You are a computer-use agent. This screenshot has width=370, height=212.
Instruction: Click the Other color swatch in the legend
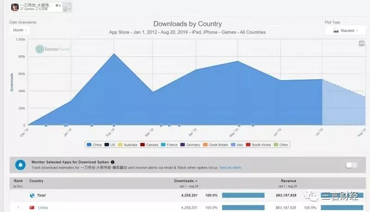pyautogui.click(x=276, y=145)
